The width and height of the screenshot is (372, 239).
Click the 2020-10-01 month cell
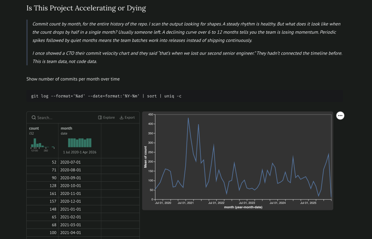[70, 186]
